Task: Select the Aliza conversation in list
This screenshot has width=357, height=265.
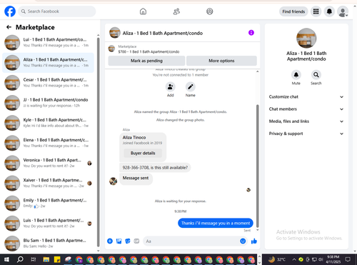Action: 48,63
